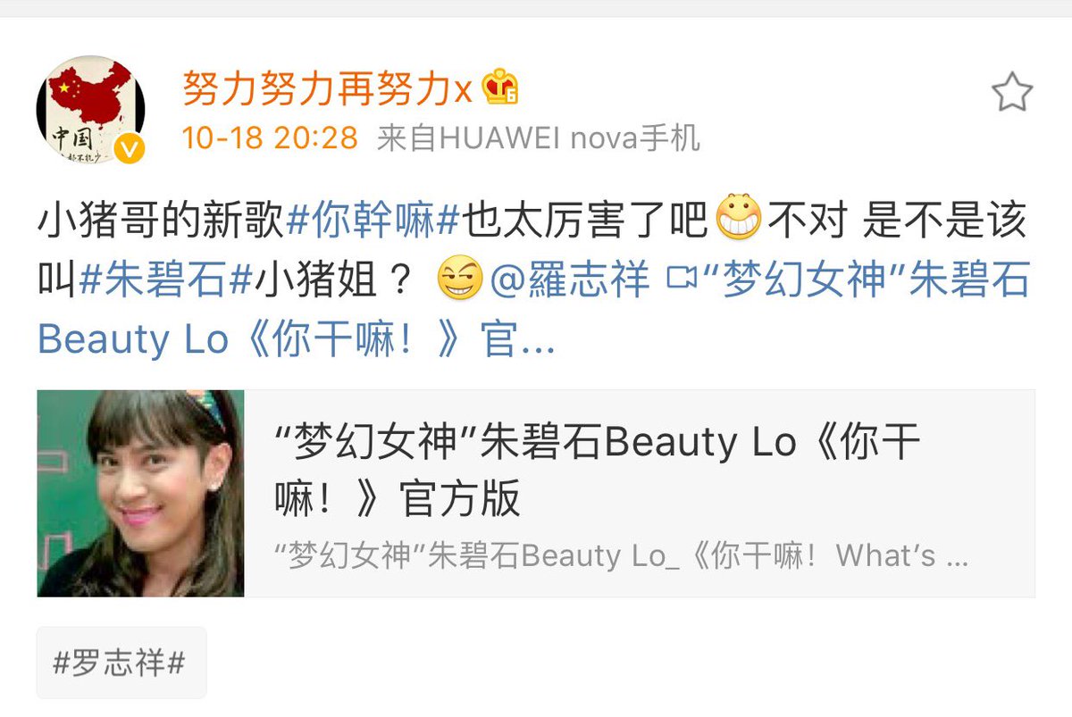Open username 努力努力再努力x profile

click(x=327, y=88)
